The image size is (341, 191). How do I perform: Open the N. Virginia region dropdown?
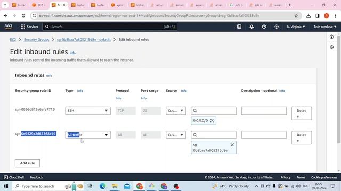point(296,27)
